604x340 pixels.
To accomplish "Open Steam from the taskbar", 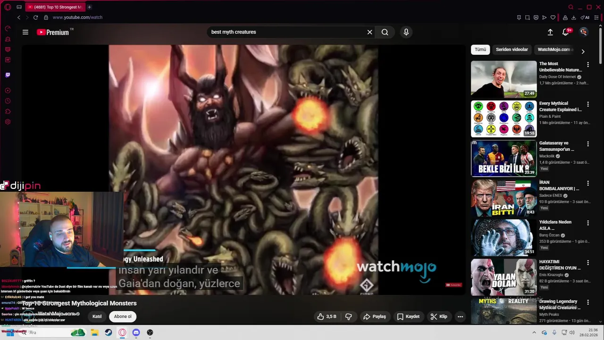I will pos(109,332).
